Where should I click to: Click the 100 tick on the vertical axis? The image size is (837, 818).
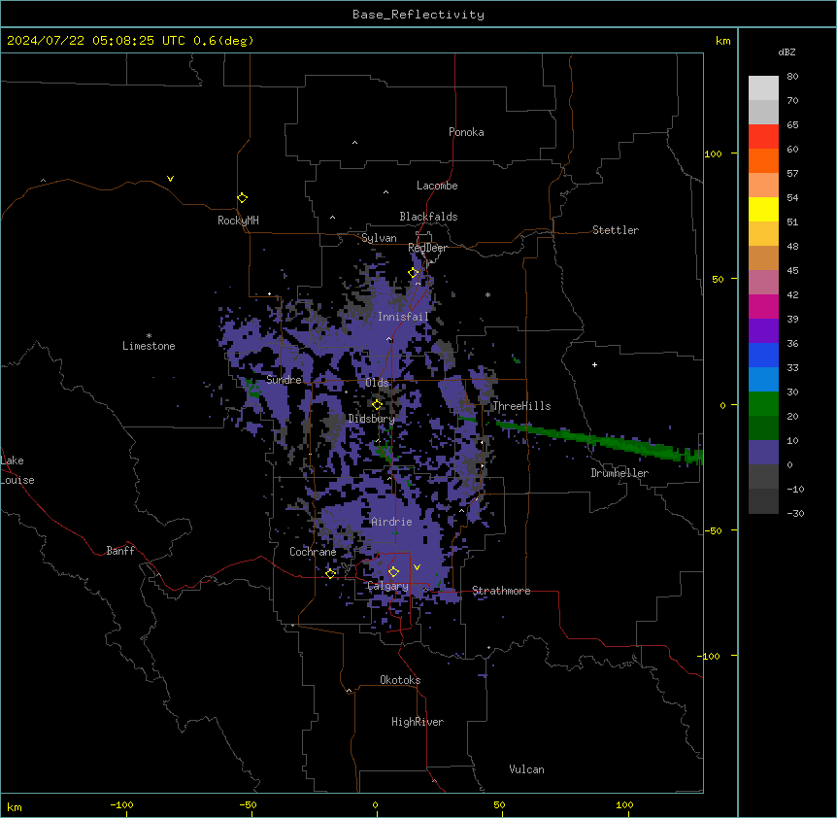(x=713, y=153)
